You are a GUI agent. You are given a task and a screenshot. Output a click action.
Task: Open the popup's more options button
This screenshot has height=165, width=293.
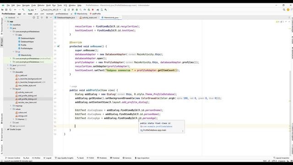(183, 131)
